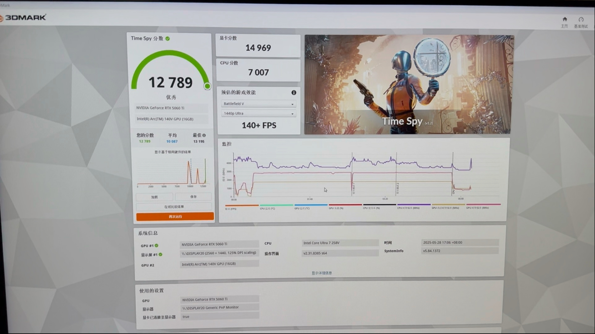Click the 保存 (Save) button

[x=193, y=197]
